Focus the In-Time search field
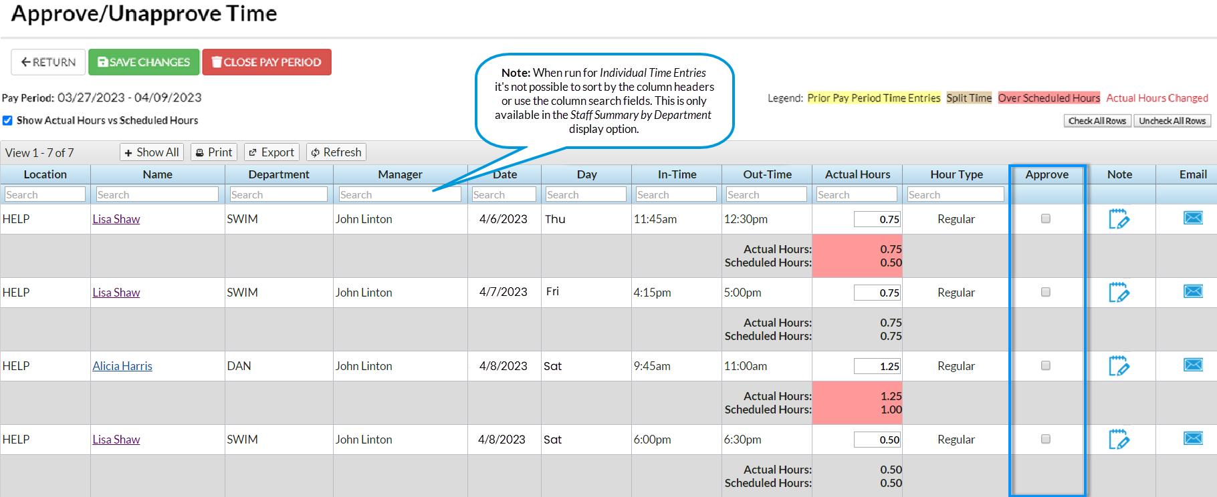 (x=677, y=194)
